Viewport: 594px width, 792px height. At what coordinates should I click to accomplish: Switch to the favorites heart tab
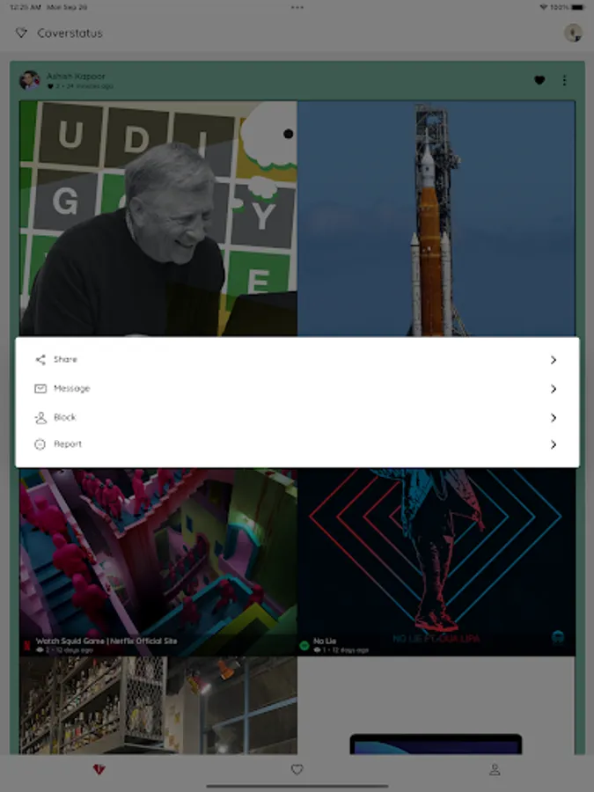pyautogui.click(x=297, y=769)
